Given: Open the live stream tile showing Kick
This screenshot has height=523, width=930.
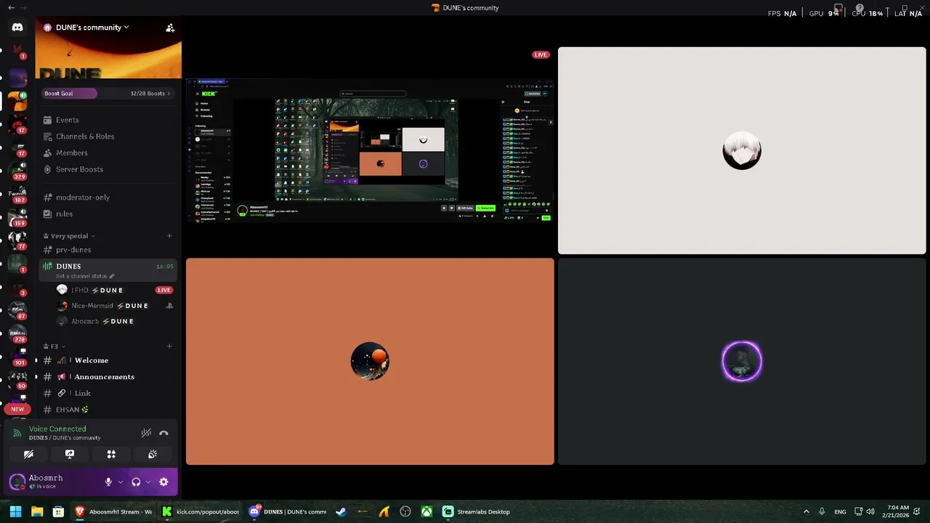Looking at the screenshot, I should coord(370,151).
